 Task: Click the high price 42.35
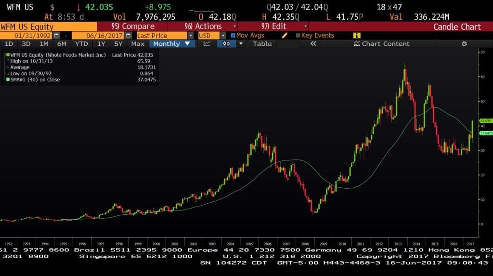click(286, 17)
